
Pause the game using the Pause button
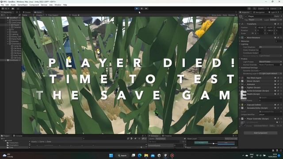141,8
